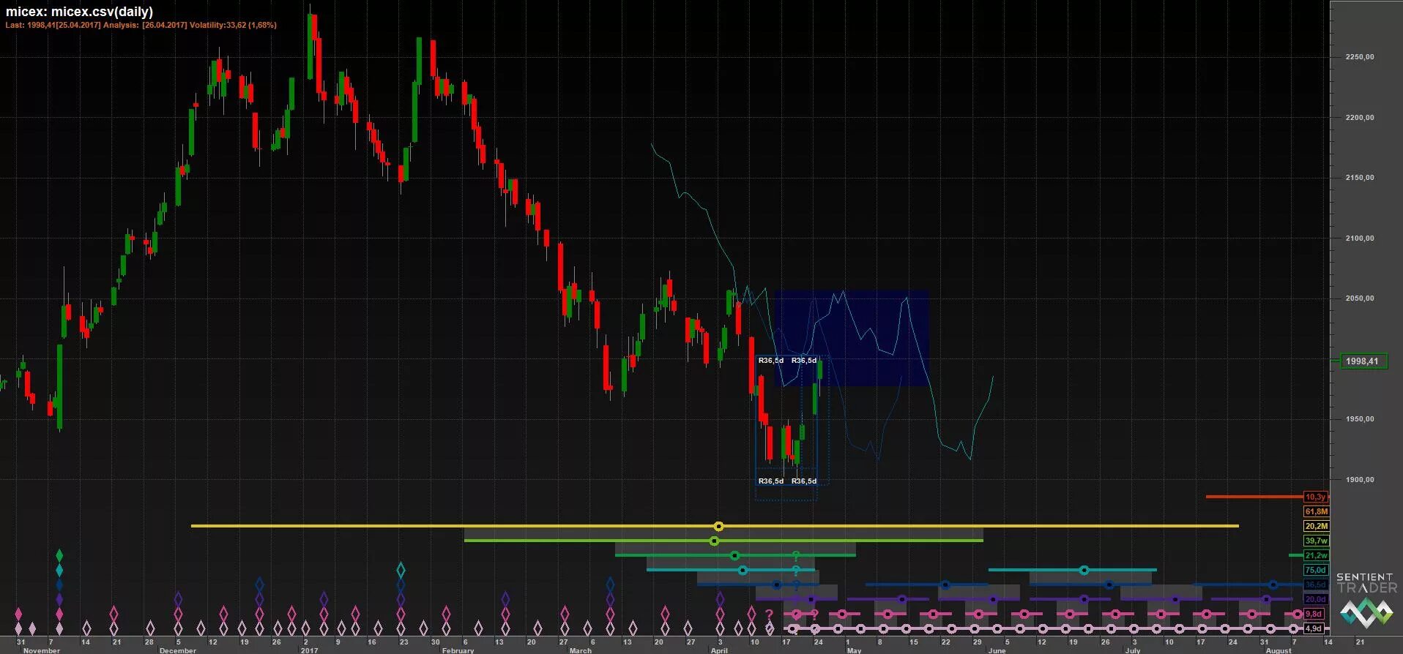Image resolution: width=1403 pixels, height=654 pixels.
Task: Click the pink question mark near April 10
Action: [x=769, y=614]
